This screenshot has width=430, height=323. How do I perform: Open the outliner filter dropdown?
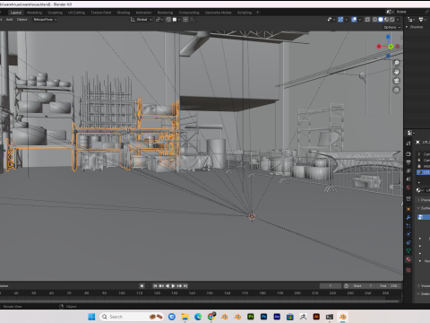click(422, 20)
